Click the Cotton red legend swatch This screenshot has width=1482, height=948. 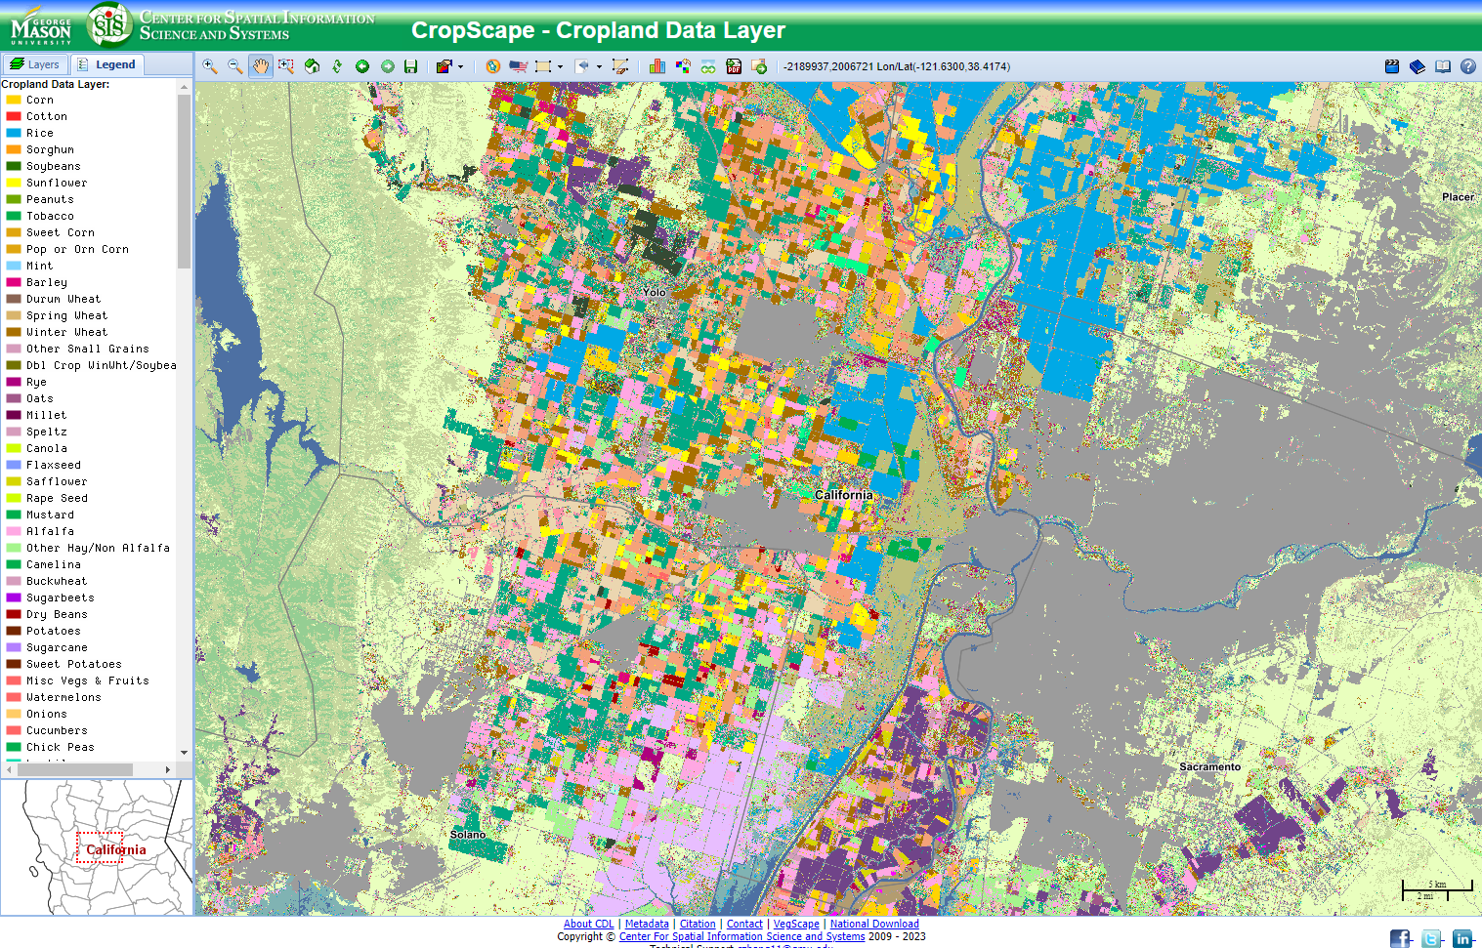[x=14, y=116]
